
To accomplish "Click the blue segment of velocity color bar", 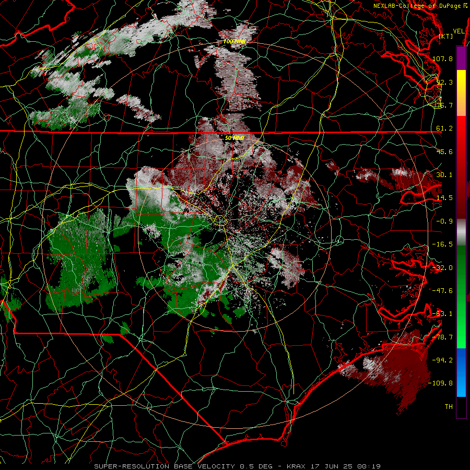I will pyautogui.click(x=461, y=372).
